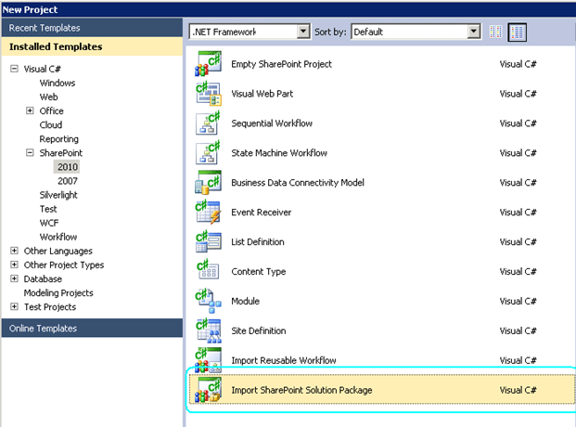
Task: Select the Cloud category
Action: (x=51, y=125)
